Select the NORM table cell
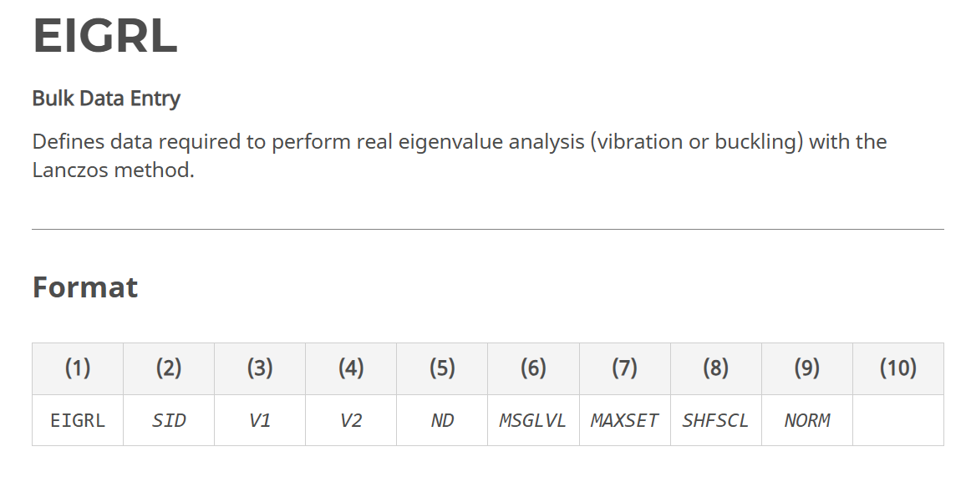Screen dimensions: 966x477 point(807,420)
